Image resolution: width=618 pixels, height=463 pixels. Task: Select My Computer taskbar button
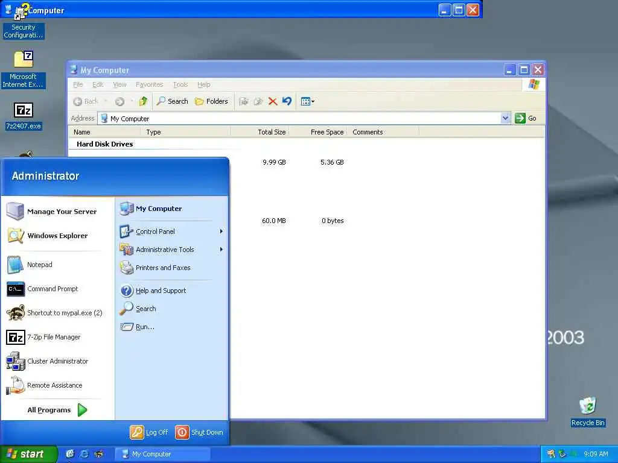click(x=162, y=454)
